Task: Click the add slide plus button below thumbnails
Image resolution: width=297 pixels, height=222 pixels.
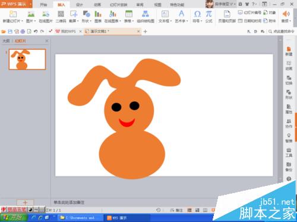Action: pos(25,202)
